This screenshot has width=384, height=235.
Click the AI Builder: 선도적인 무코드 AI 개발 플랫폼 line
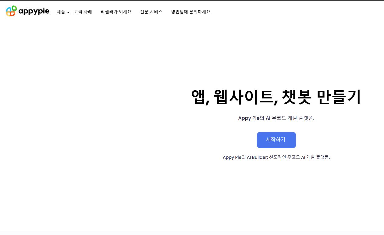point(276,157)
